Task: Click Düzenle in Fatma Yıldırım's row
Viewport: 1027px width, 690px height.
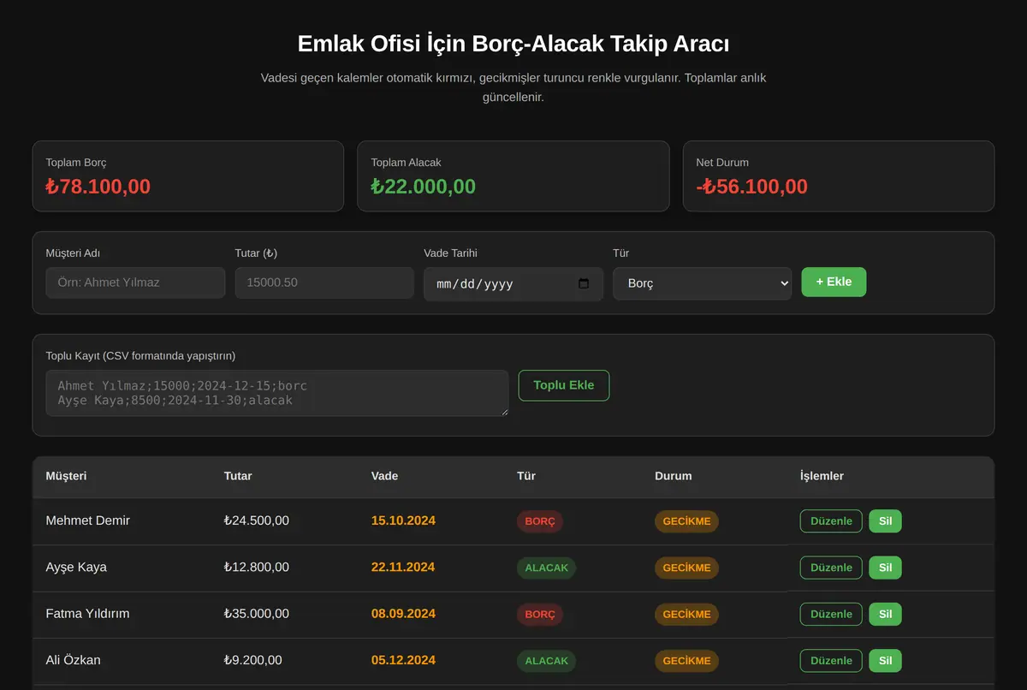Action: pyautogui.click(x=831, y=614)
